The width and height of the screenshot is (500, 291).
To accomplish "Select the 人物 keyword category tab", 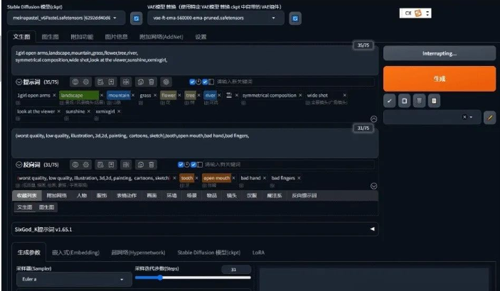I will point(82,195).
